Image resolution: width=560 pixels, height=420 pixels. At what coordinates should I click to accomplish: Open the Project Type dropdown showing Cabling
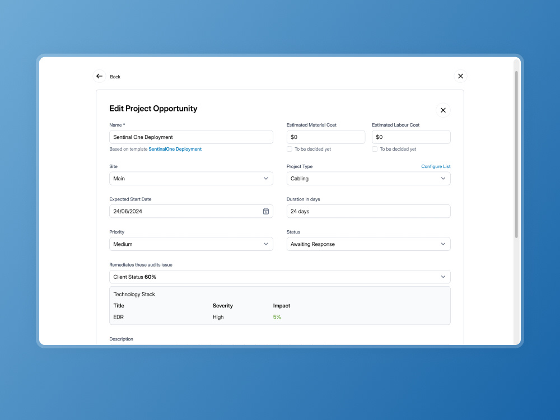368,179
